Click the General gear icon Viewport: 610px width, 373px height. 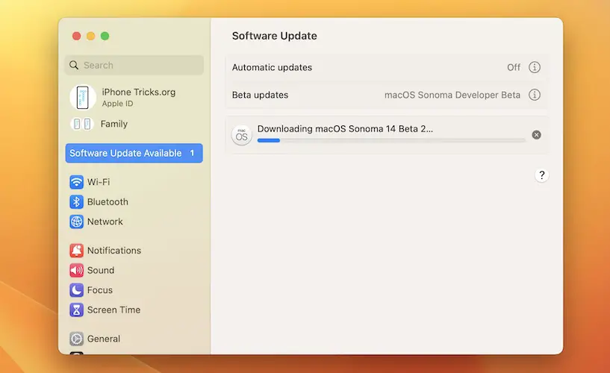[76, 339]
